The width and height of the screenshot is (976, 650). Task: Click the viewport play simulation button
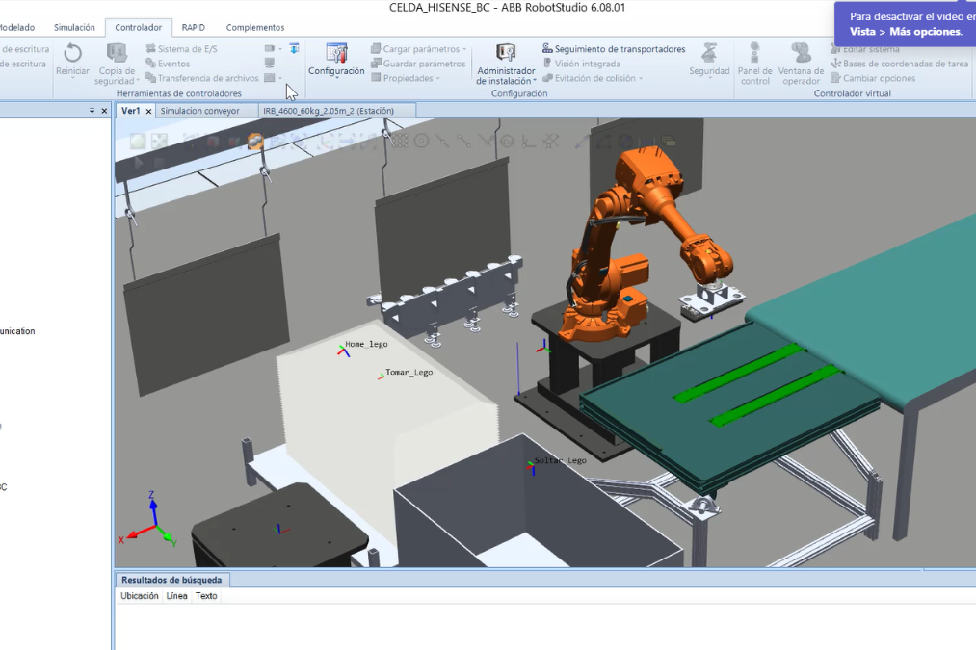[x=138, y=163]
